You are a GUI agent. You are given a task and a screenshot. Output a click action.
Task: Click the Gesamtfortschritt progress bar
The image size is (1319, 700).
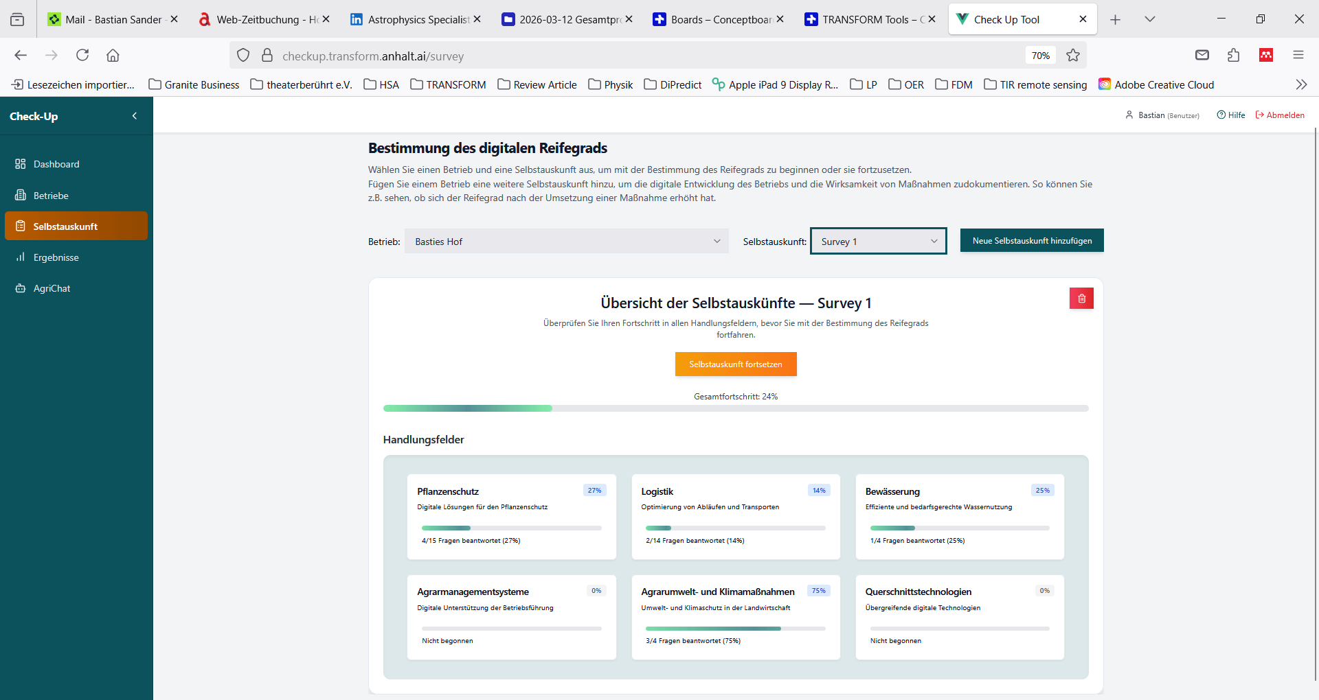tap(735, 408)
